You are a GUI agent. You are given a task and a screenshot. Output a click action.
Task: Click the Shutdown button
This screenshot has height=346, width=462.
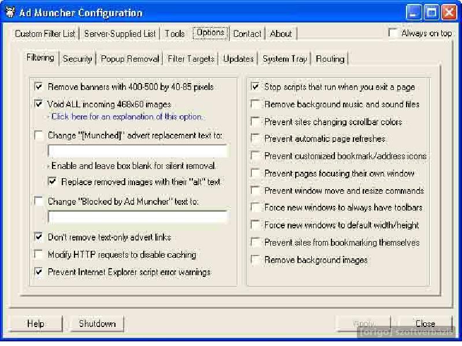point(97,324)
